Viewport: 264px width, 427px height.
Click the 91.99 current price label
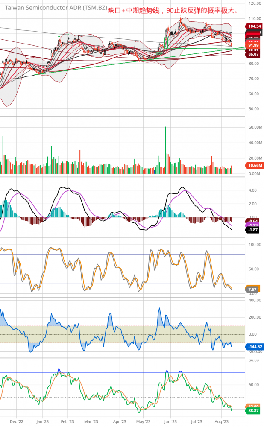click(254, 45)
